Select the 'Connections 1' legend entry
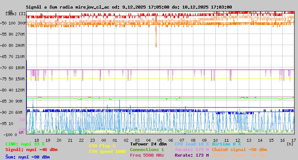The width and height of the screenshot is (298, 160). pos(147,150)
